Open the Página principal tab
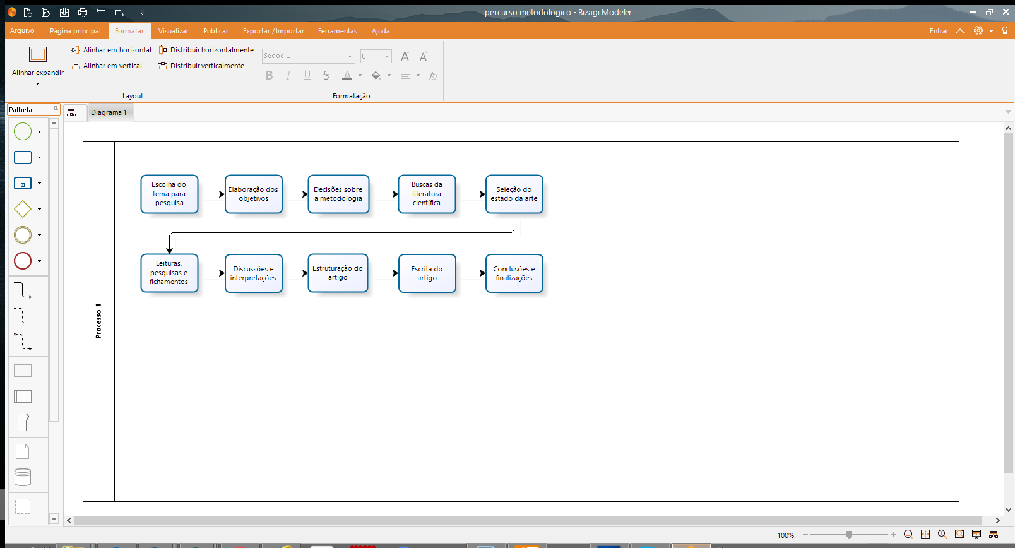Image resolution: width=1015 pixels, height=548 pixels. 75,31
